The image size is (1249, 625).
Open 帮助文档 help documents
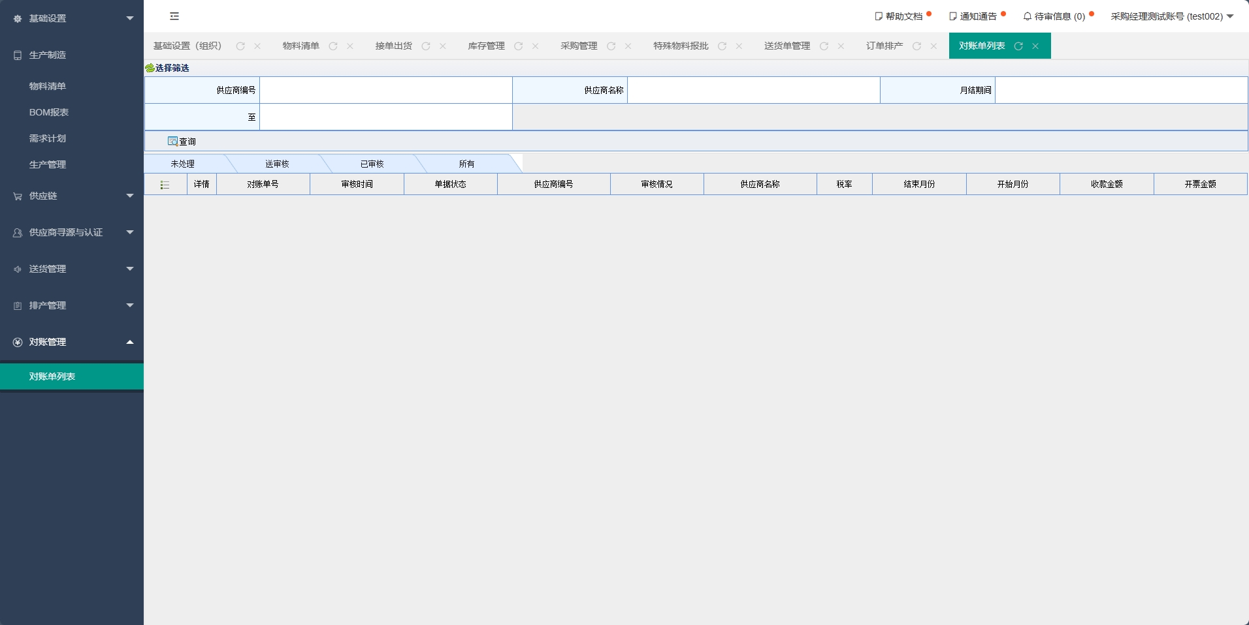point(900,16)
